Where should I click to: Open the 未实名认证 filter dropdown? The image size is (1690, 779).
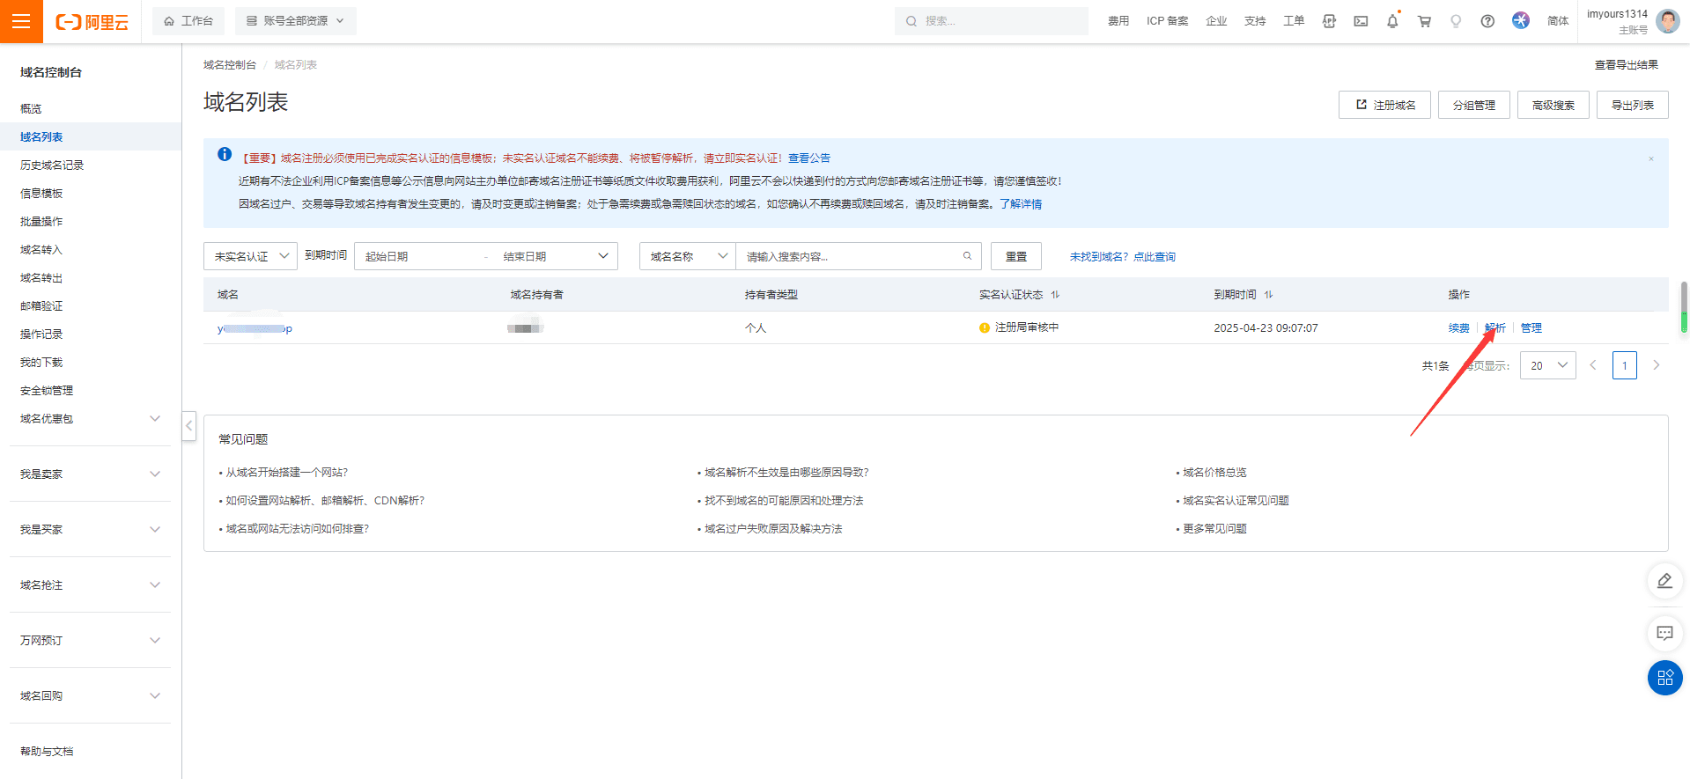point(250,256)
